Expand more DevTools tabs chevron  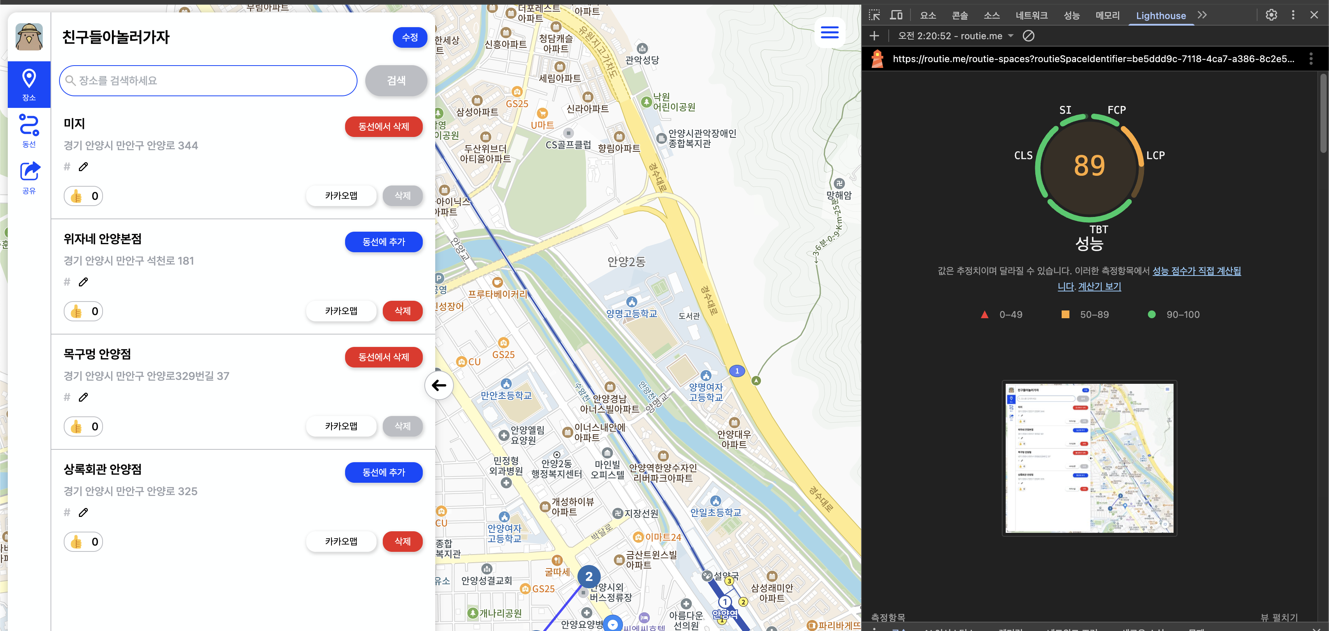coord(1202,15)
